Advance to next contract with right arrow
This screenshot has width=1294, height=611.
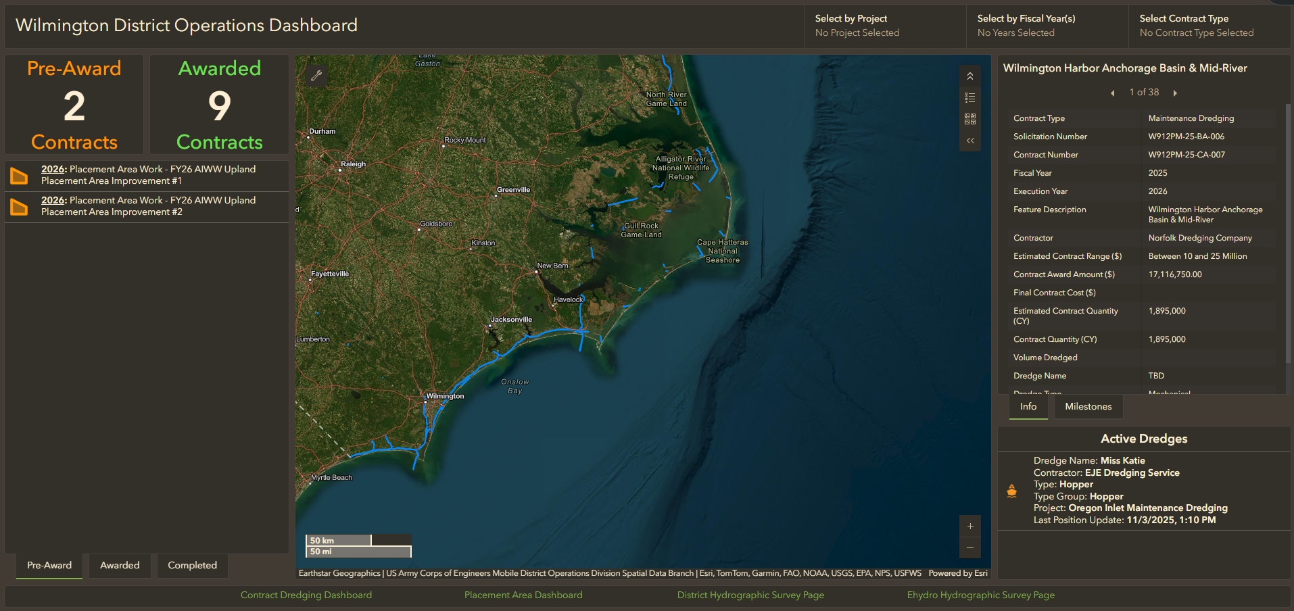click(x=1176, y=93)
